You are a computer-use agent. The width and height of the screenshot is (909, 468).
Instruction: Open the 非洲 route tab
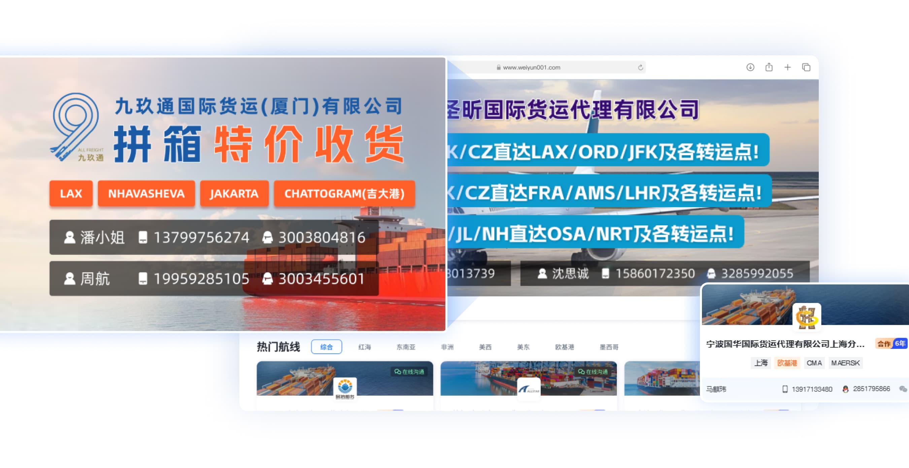point(447,347)
